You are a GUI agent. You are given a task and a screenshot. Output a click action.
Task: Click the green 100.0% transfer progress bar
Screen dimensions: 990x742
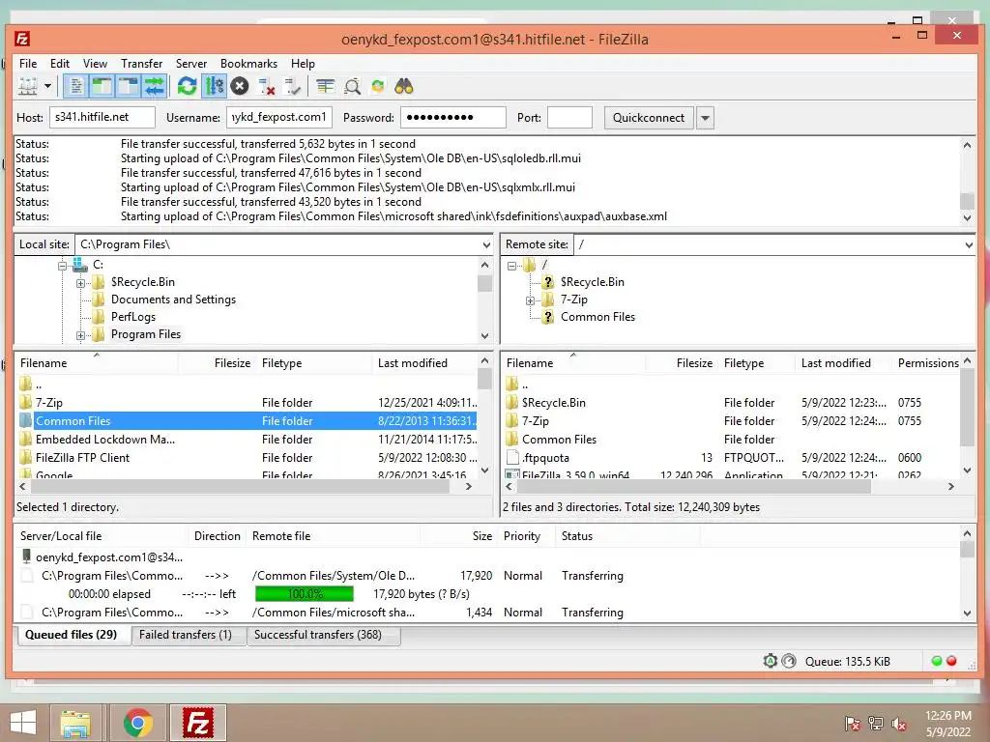click(x=305, y=594)
